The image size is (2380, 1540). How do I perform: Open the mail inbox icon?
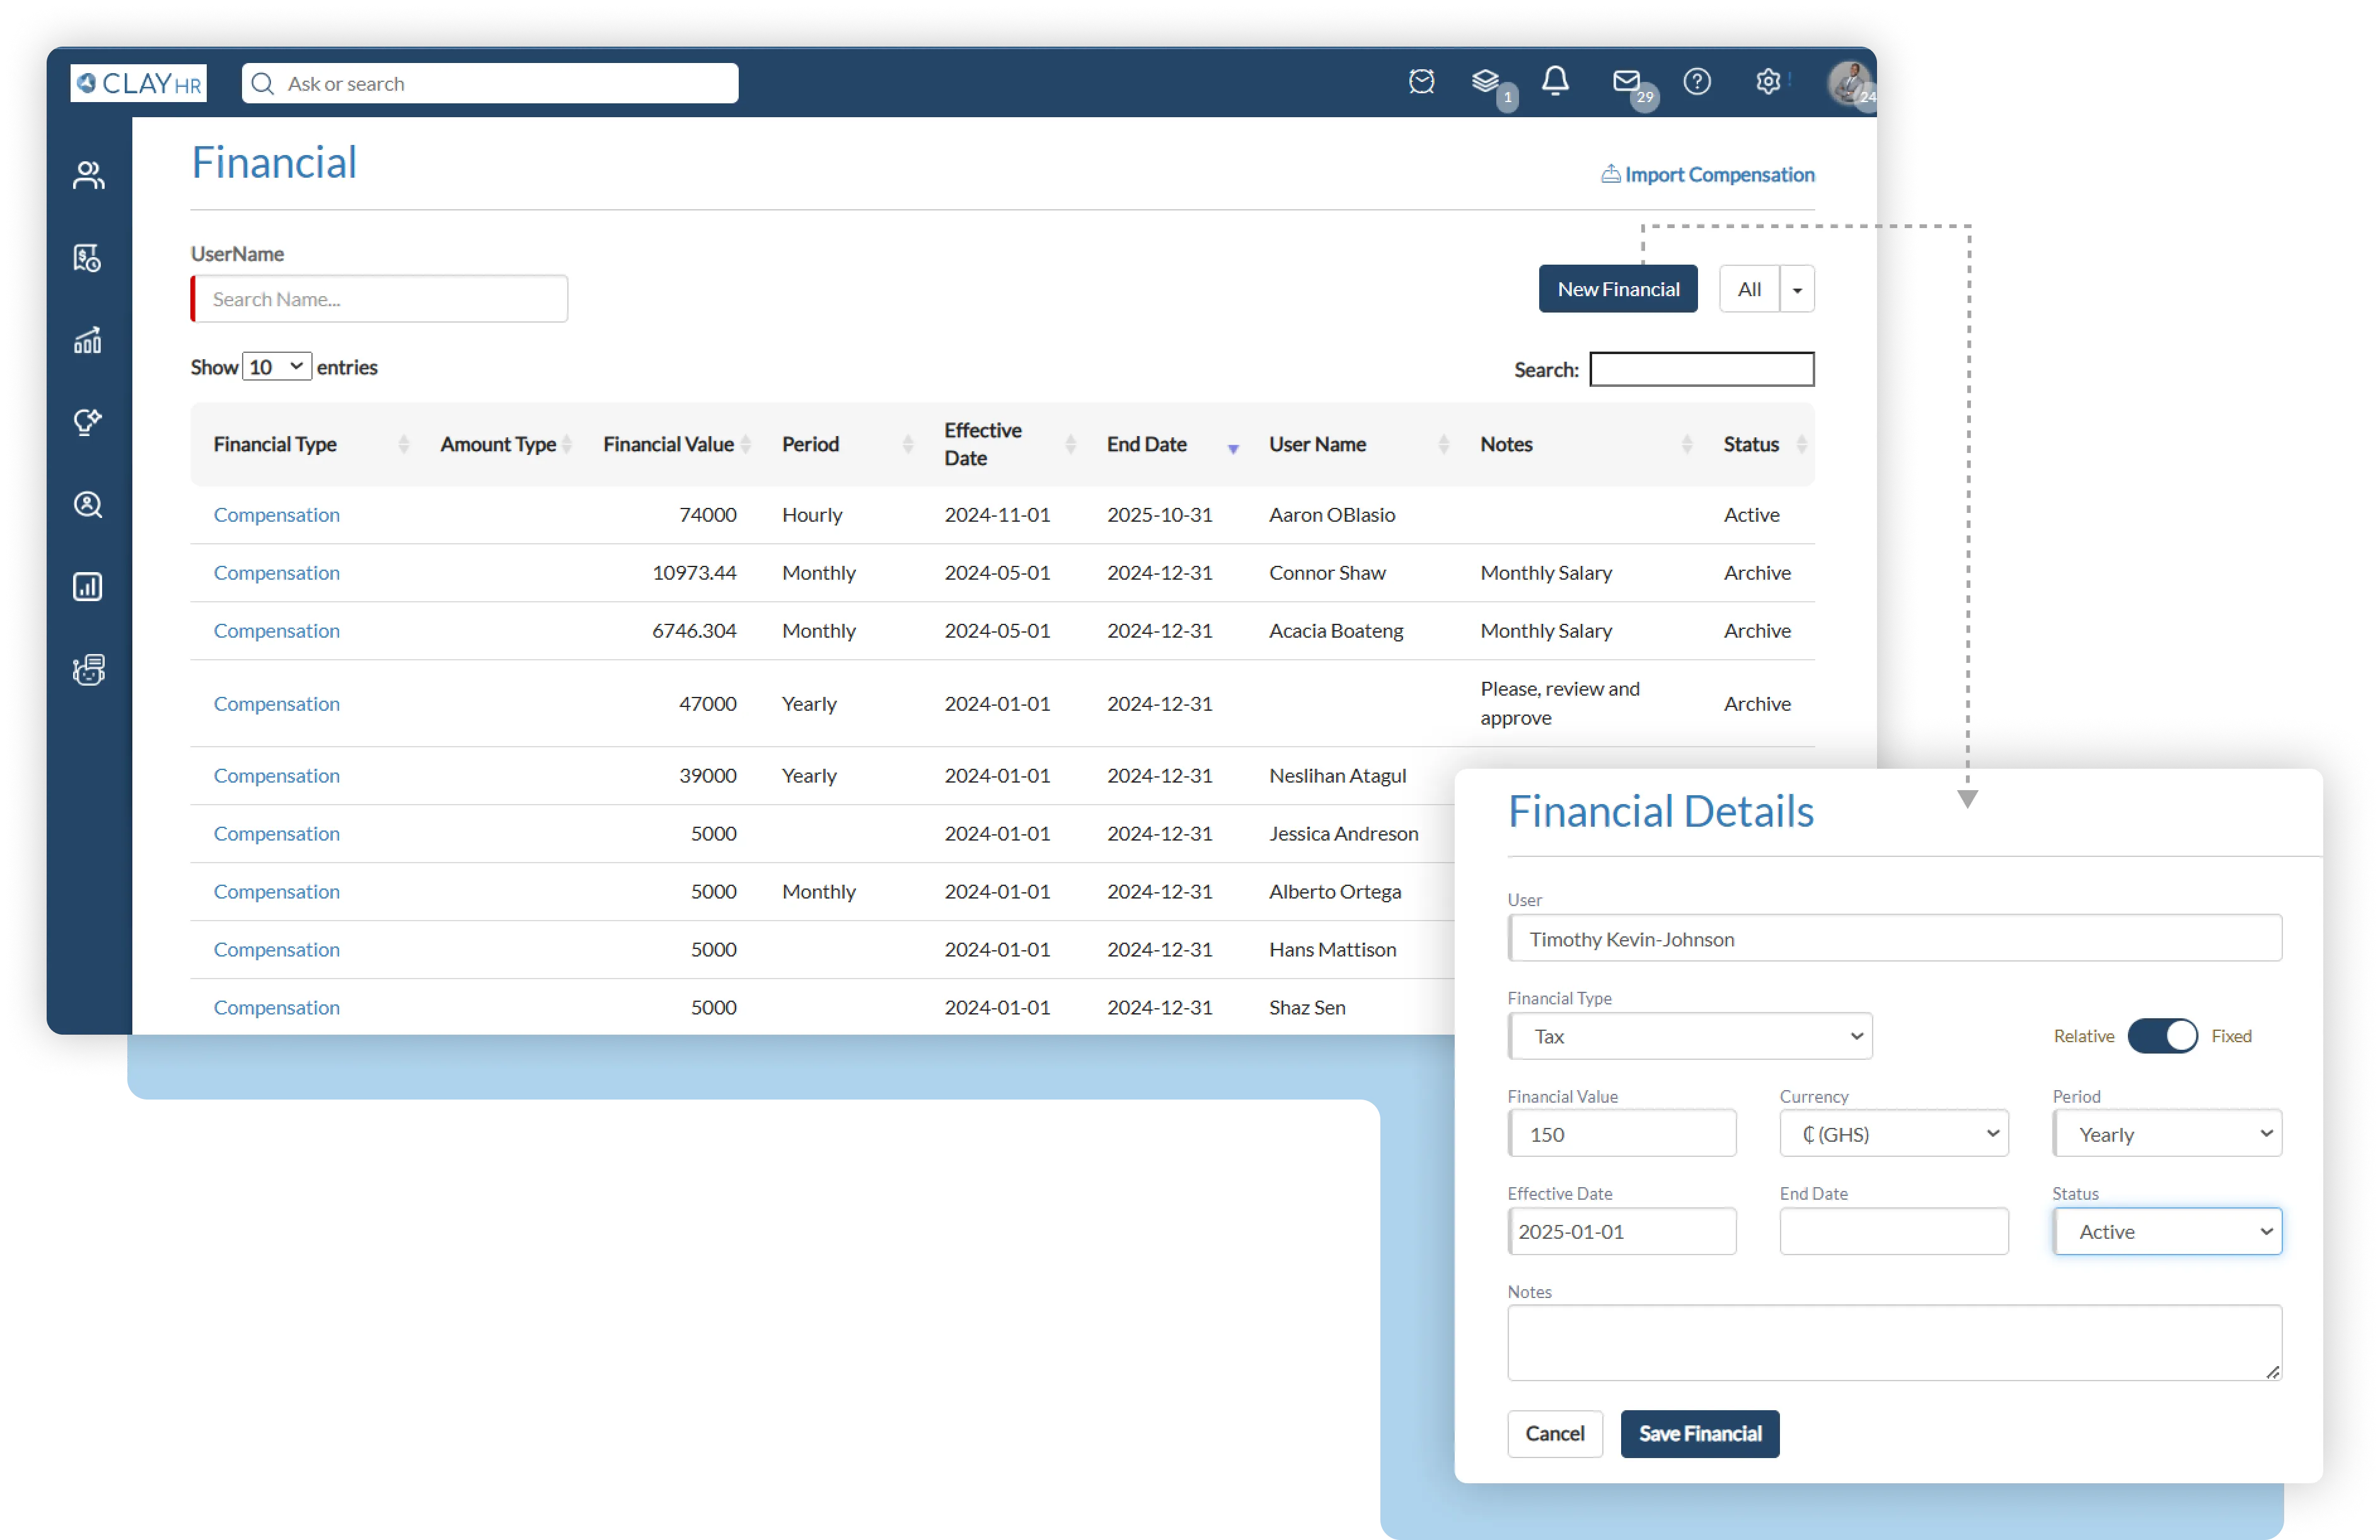coord(1627,81)
